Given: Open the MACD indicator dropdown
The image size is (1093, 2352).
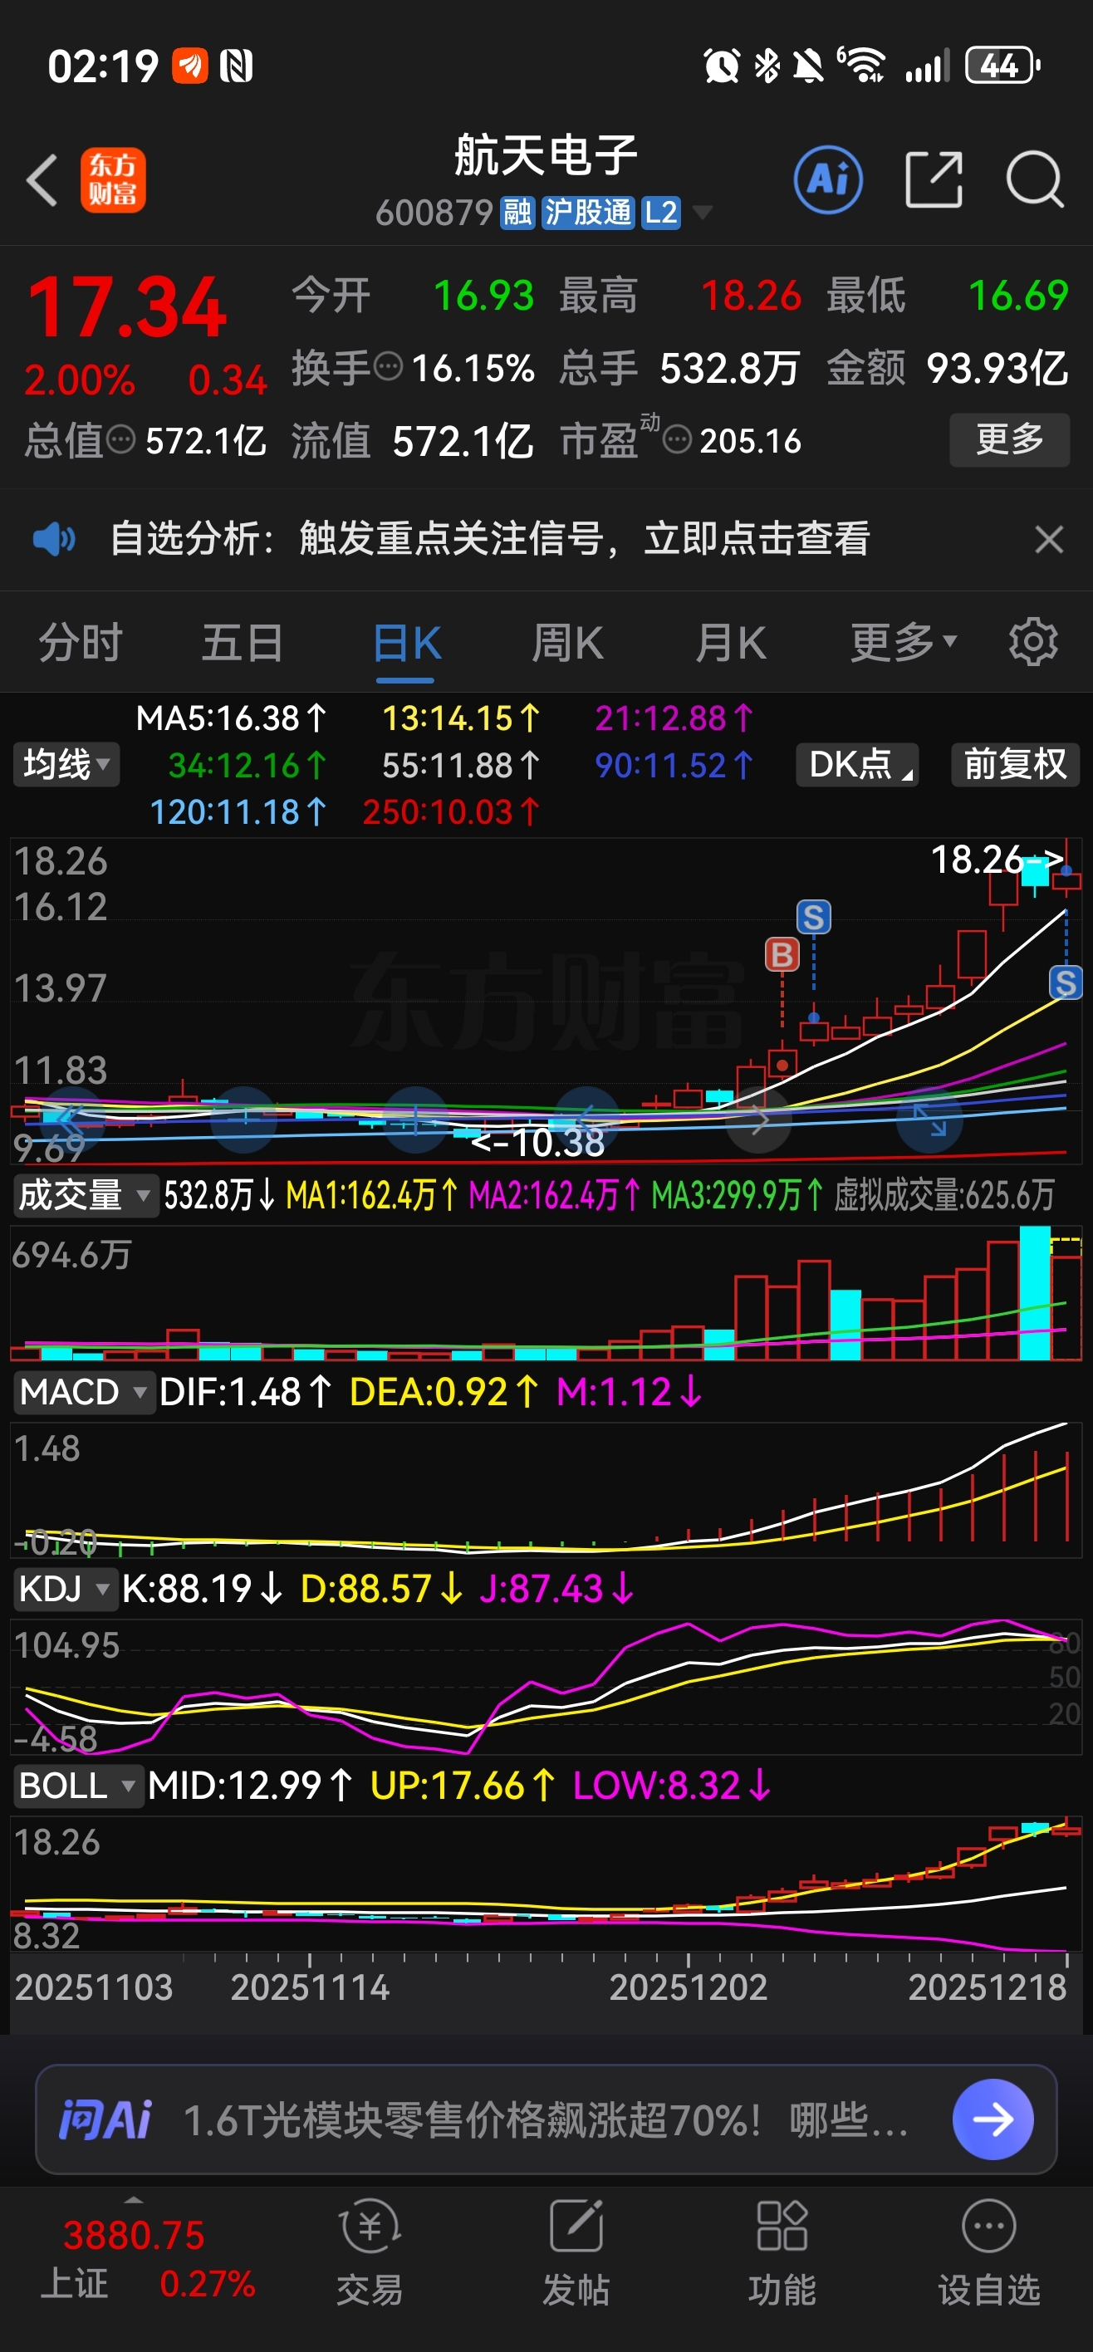Looking at the screenshot, I should click(83, 1393).
